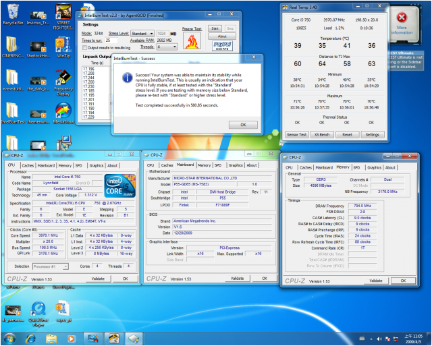
Task: Launch the MediaShow desktop shortcut
Action: point(63,113)
